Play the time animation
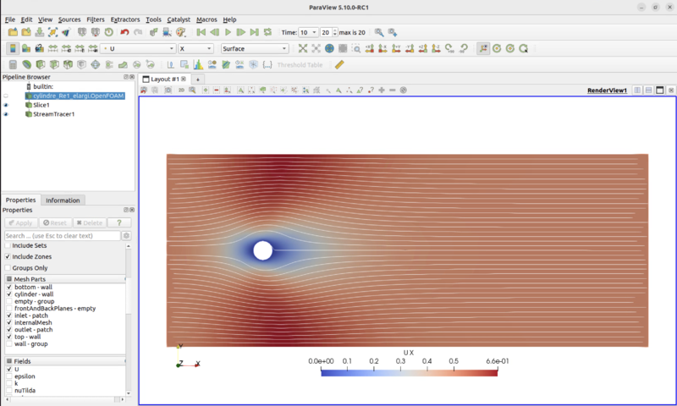Screen dimensions: 677x406 [228, 32]
